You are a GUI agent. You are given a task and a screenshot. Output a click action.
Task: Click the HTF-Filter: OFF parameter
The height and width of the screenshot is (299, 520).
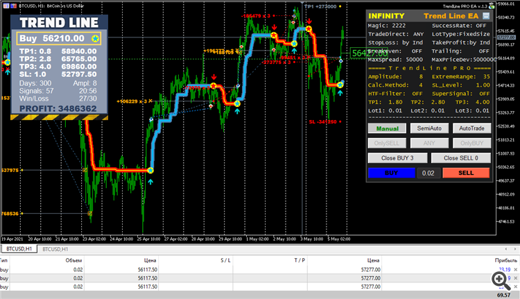coord(395,94)
